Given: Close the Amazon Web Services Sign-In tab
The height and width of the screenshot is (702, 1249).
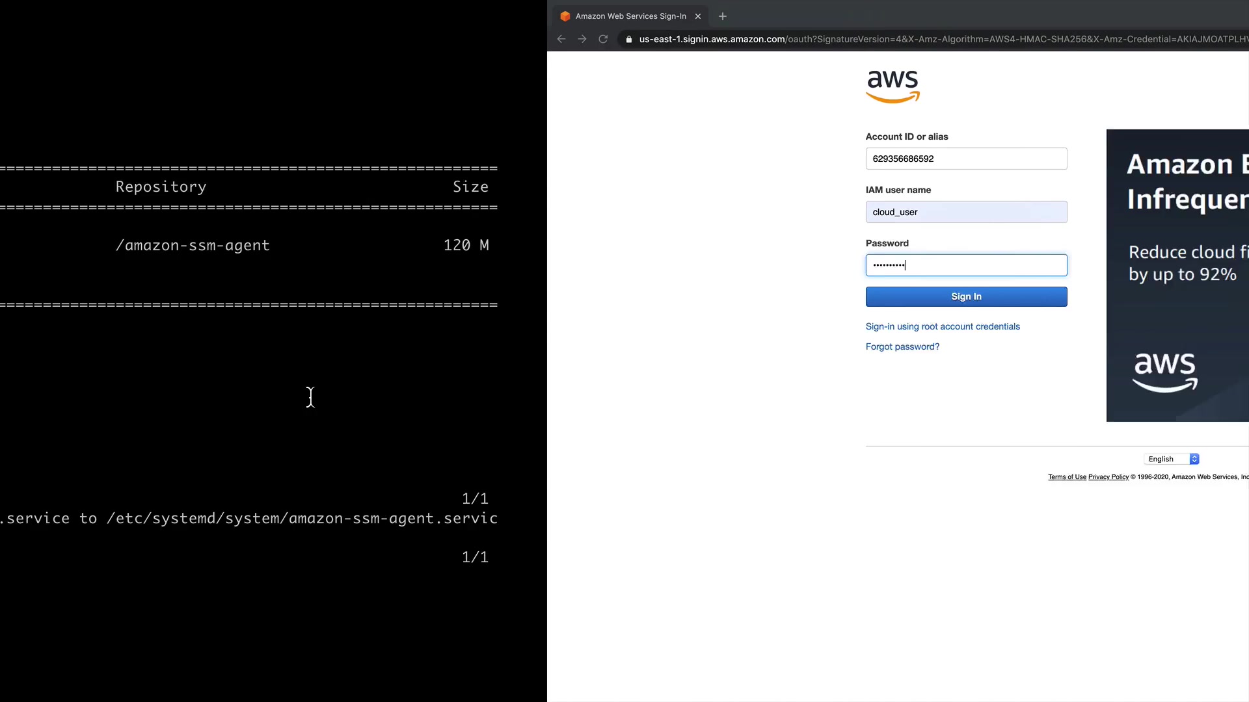Looking at the screenshot, I should click(x=698, y=16).
